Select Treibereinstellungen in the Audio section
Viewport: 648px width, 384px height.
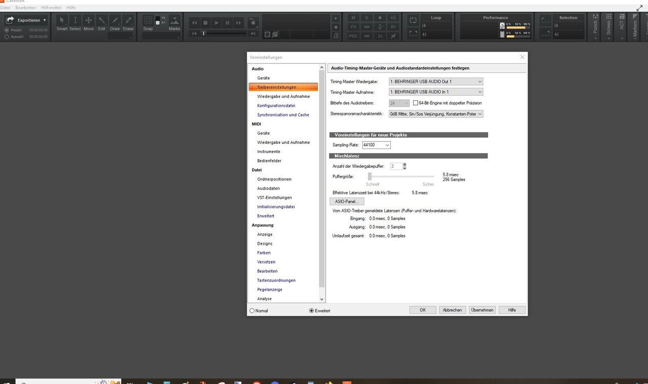pos(283,87)
